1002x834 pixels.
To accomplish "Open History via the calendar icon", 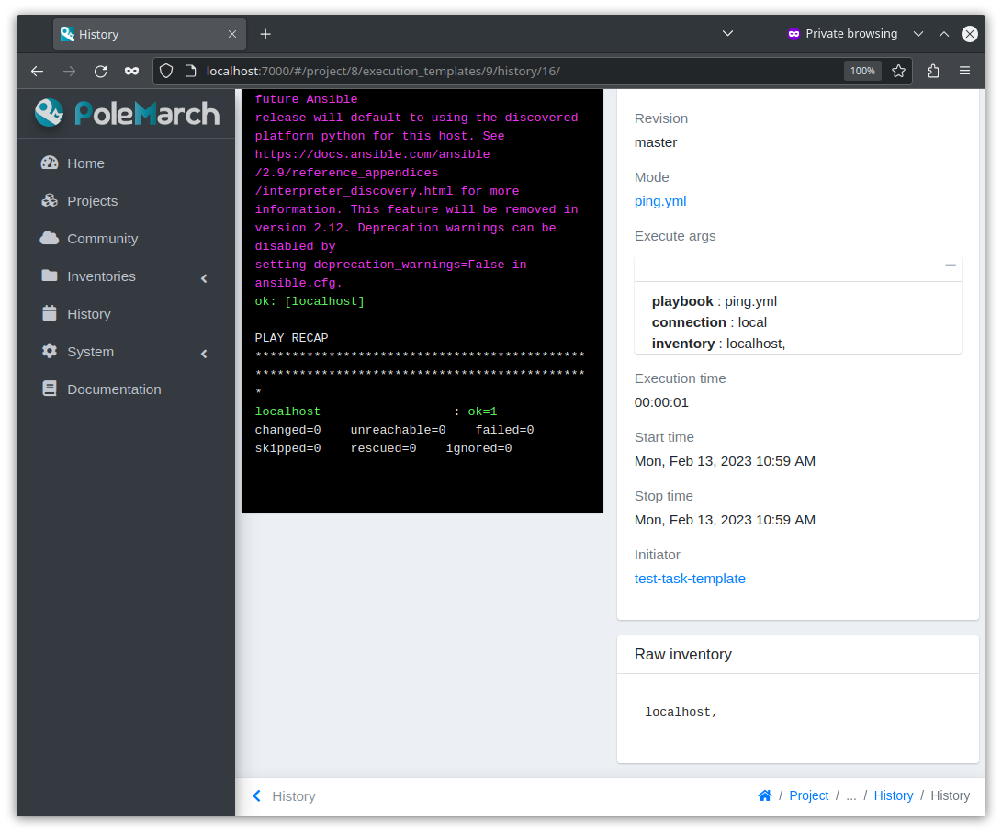I will pos(50,314).
